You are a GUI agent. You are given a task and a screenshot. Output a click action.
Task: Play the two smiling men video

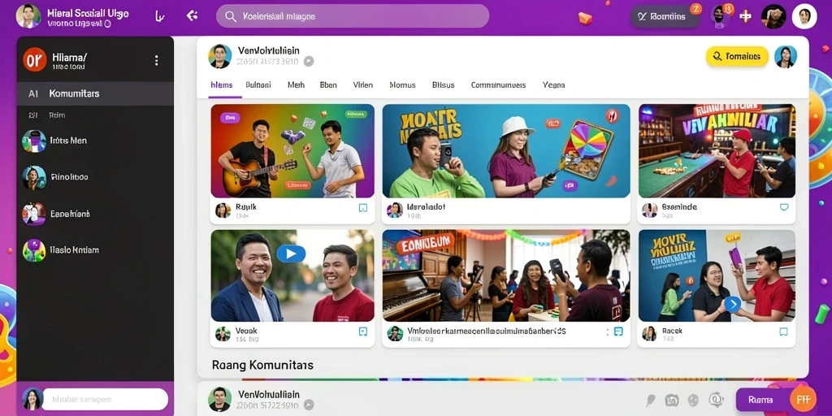(x=292, y=253)
